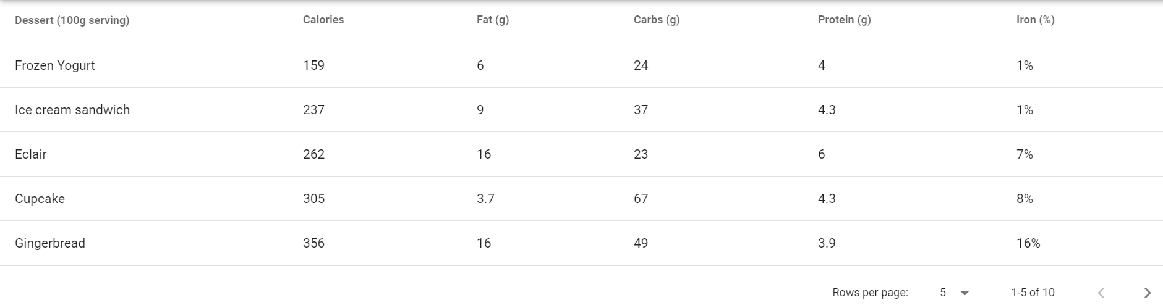1163x308 pixels.
Task: Select the Frozen Yogurt row
Action: pyautogui.click(x=581, y=65)
